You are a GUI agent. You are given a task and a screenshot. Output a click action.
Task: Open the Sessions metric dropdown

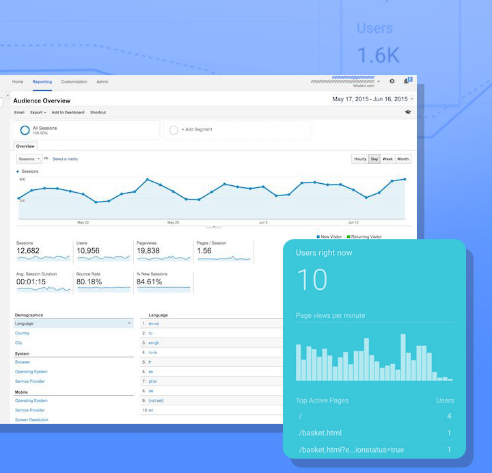29,159
